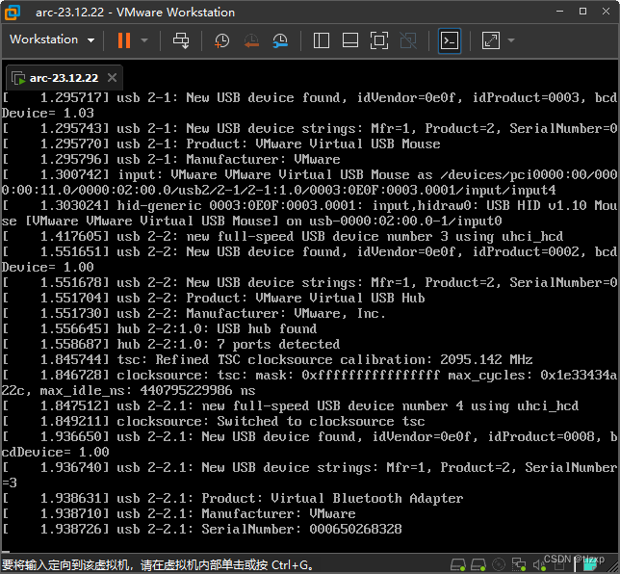Select the arc-23.12.22 VM tab

[x=65, y=78]
